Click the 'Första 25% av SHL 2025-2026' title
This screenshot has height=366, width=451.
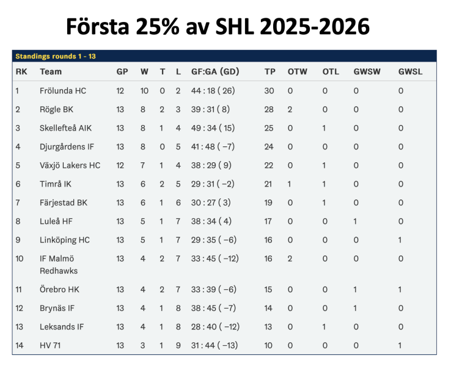pos(218,27)
